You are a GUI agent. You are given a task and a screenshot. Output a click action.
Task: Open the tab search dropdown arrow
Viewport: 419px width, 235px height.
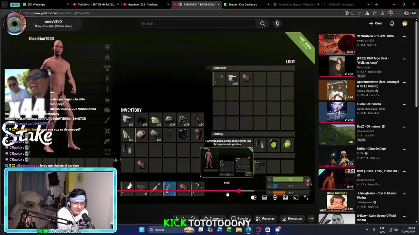click(x=4, y=5)
